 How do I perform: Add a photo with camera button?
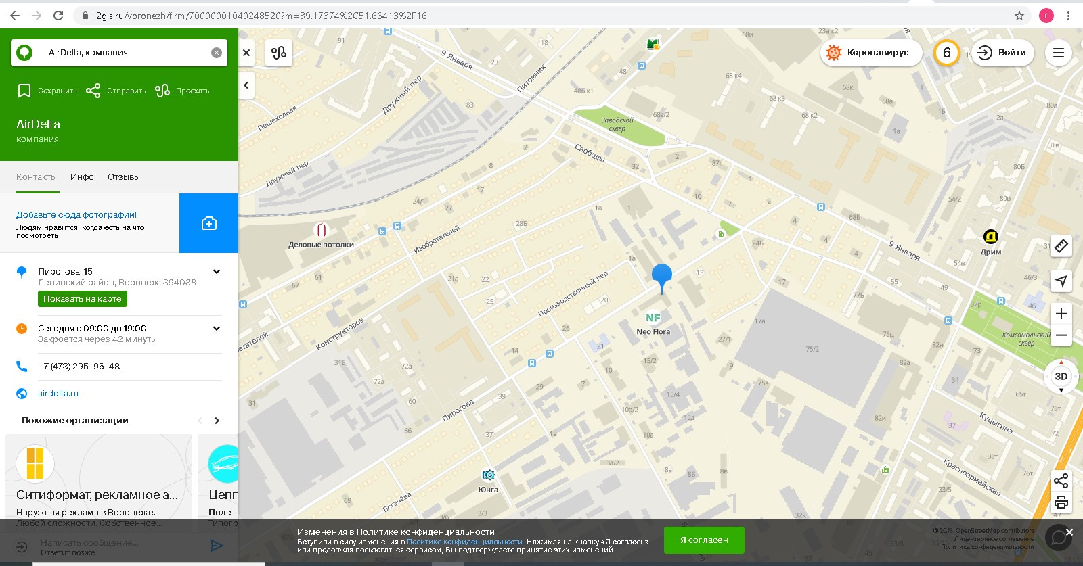208,223
